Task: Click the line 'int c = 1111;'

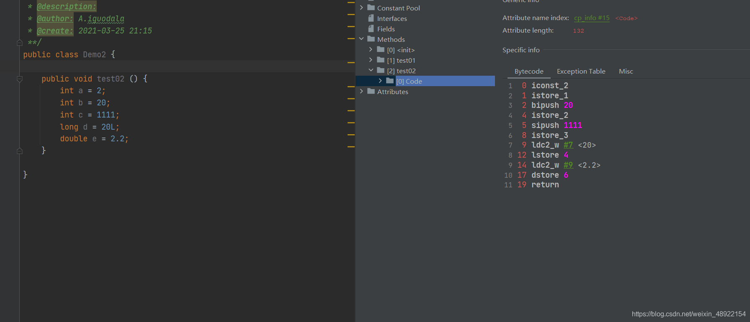Action: pos(90,115)
